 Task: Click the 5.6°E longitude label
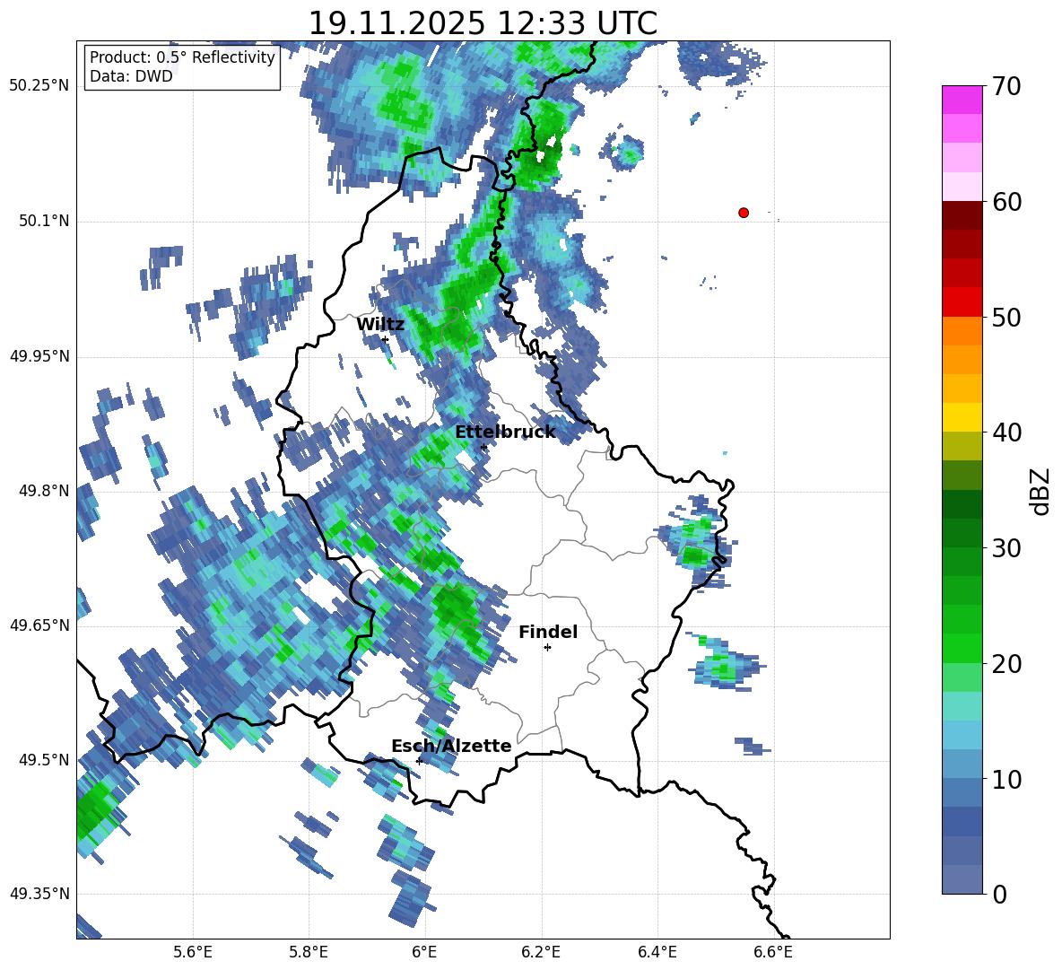click(x=193, y=952)
